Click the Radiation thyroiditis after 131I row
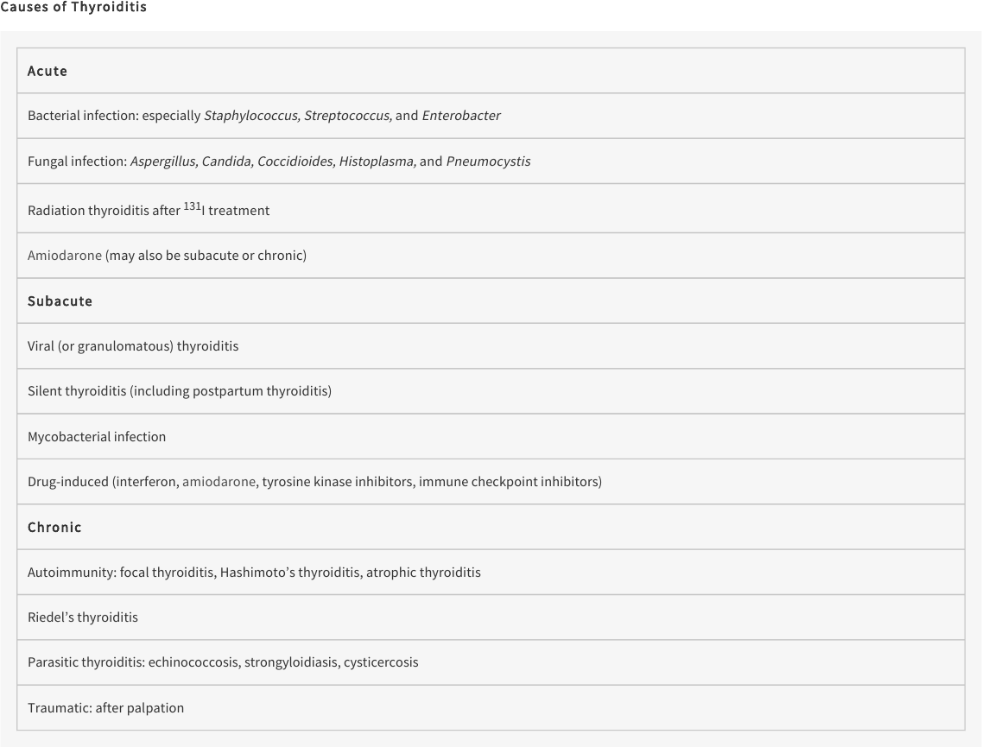Image resolution: width=982 pixels, height=747 pixels. [491, 208]
